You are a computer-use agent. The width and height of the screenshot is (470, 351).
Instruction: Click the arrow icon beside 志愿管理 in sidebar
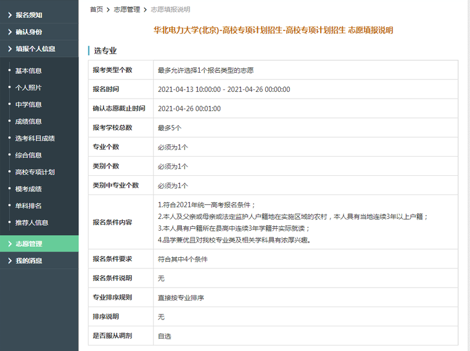click(x=10, y=244)
